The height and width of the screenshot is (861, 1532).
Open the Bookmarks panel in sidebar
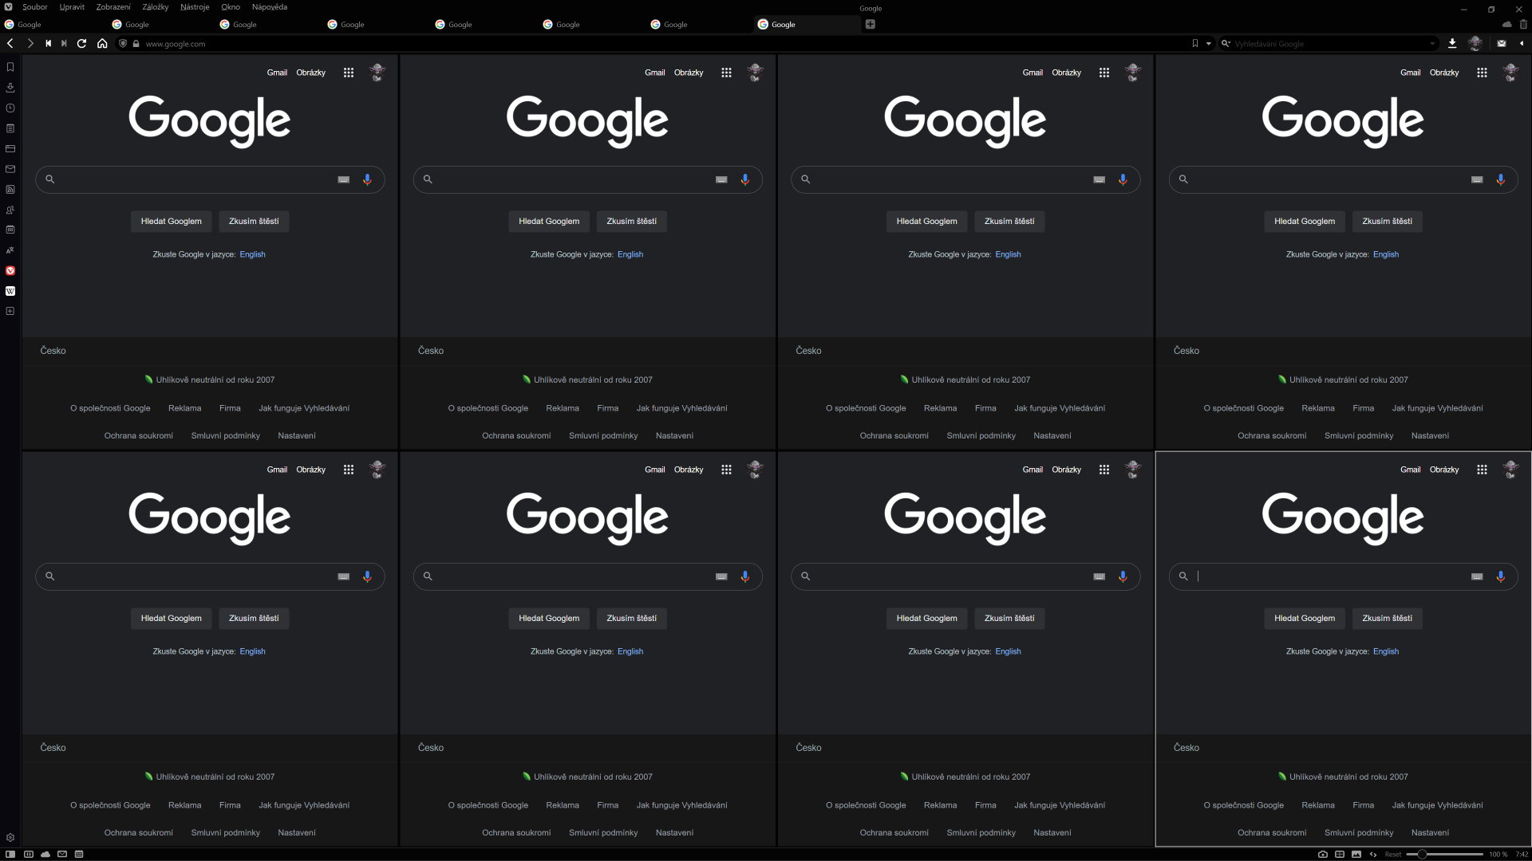click(x=10, y=67)
